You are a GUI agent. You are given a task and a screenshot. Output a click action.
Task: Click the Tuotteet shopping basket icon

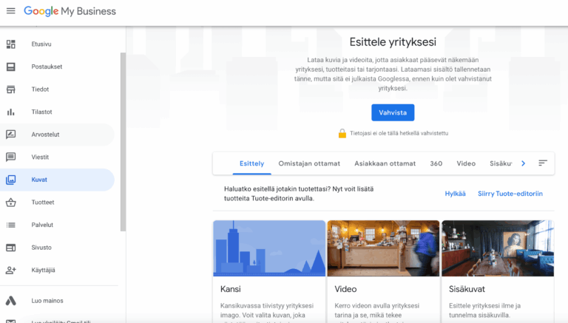(x=11, y=203)
